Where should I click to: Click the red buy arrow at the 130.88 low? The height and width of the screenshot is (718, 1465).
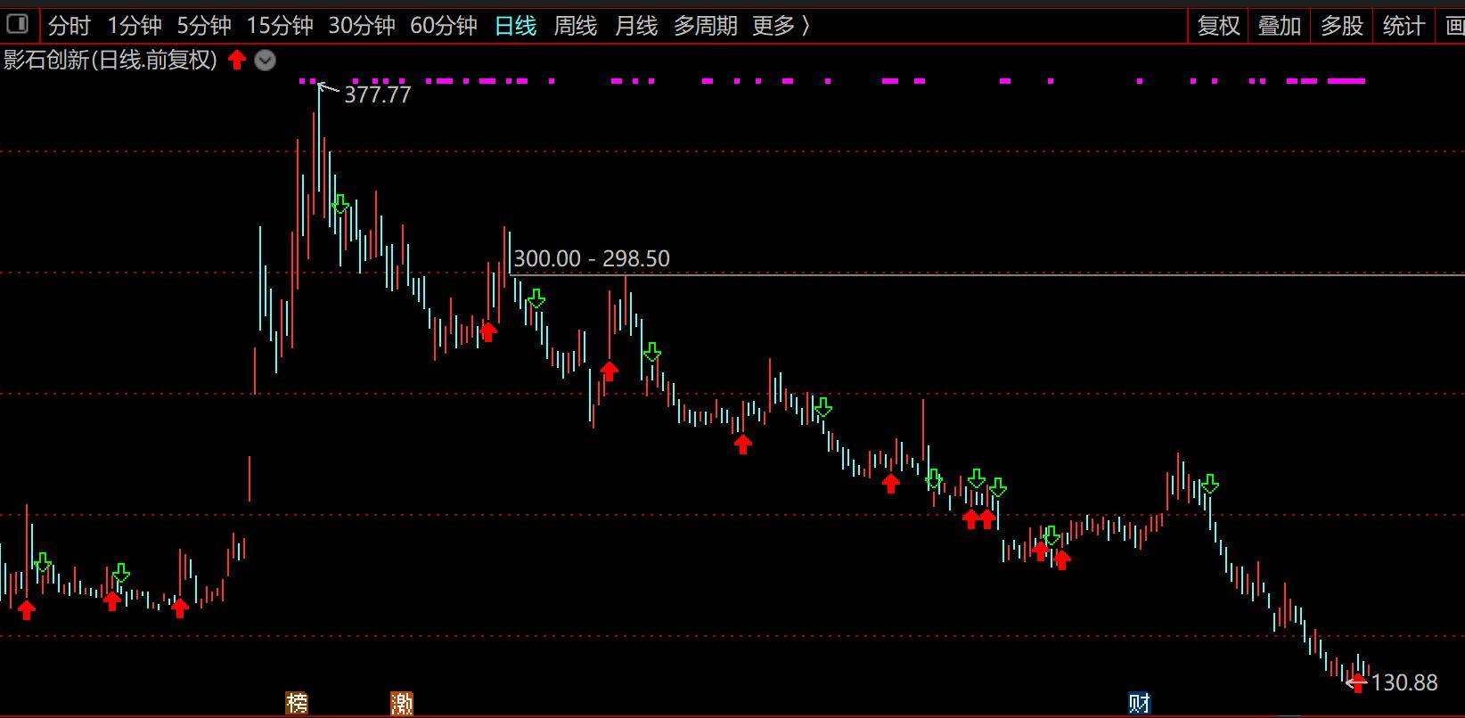pos(1357,683)
